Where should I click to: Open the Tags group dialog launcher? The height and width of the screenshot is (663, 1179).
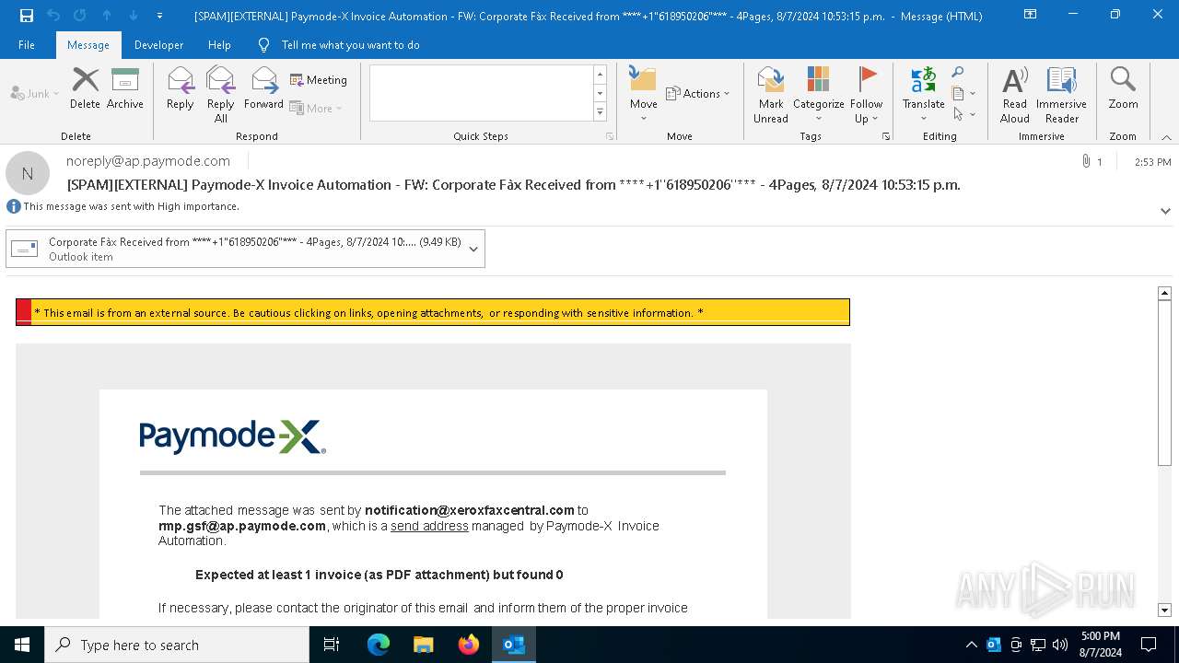coord(886,136)
